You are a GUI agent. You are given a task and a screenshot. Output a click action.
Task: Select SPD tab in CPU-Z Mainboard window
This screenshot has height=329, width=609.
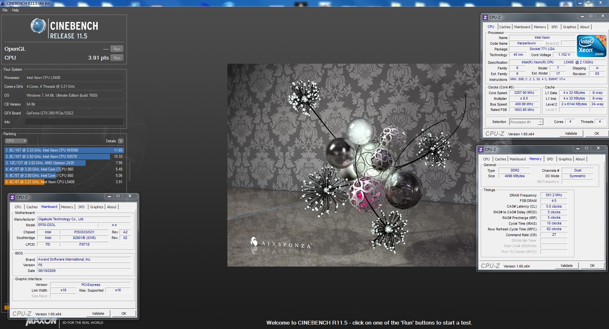81,207
